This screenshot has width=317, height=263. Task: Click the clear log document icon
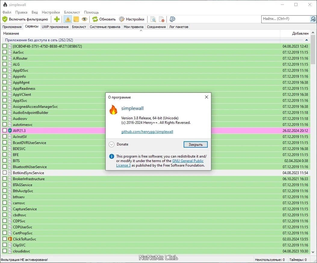(x=162, y=19)
